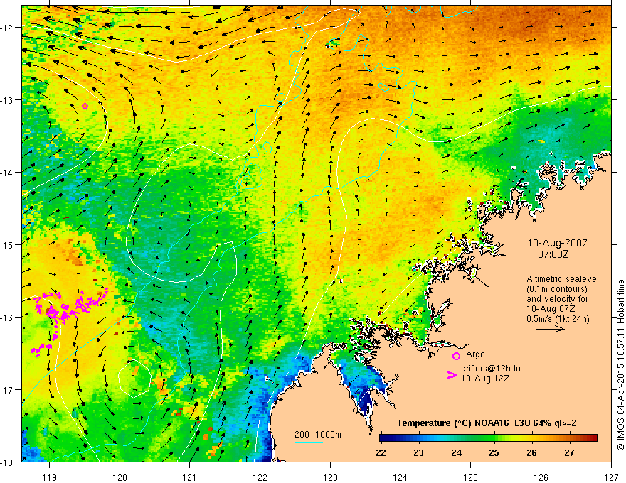Click the latitude axis label -18
626x483 pixels.
(7, 462)
